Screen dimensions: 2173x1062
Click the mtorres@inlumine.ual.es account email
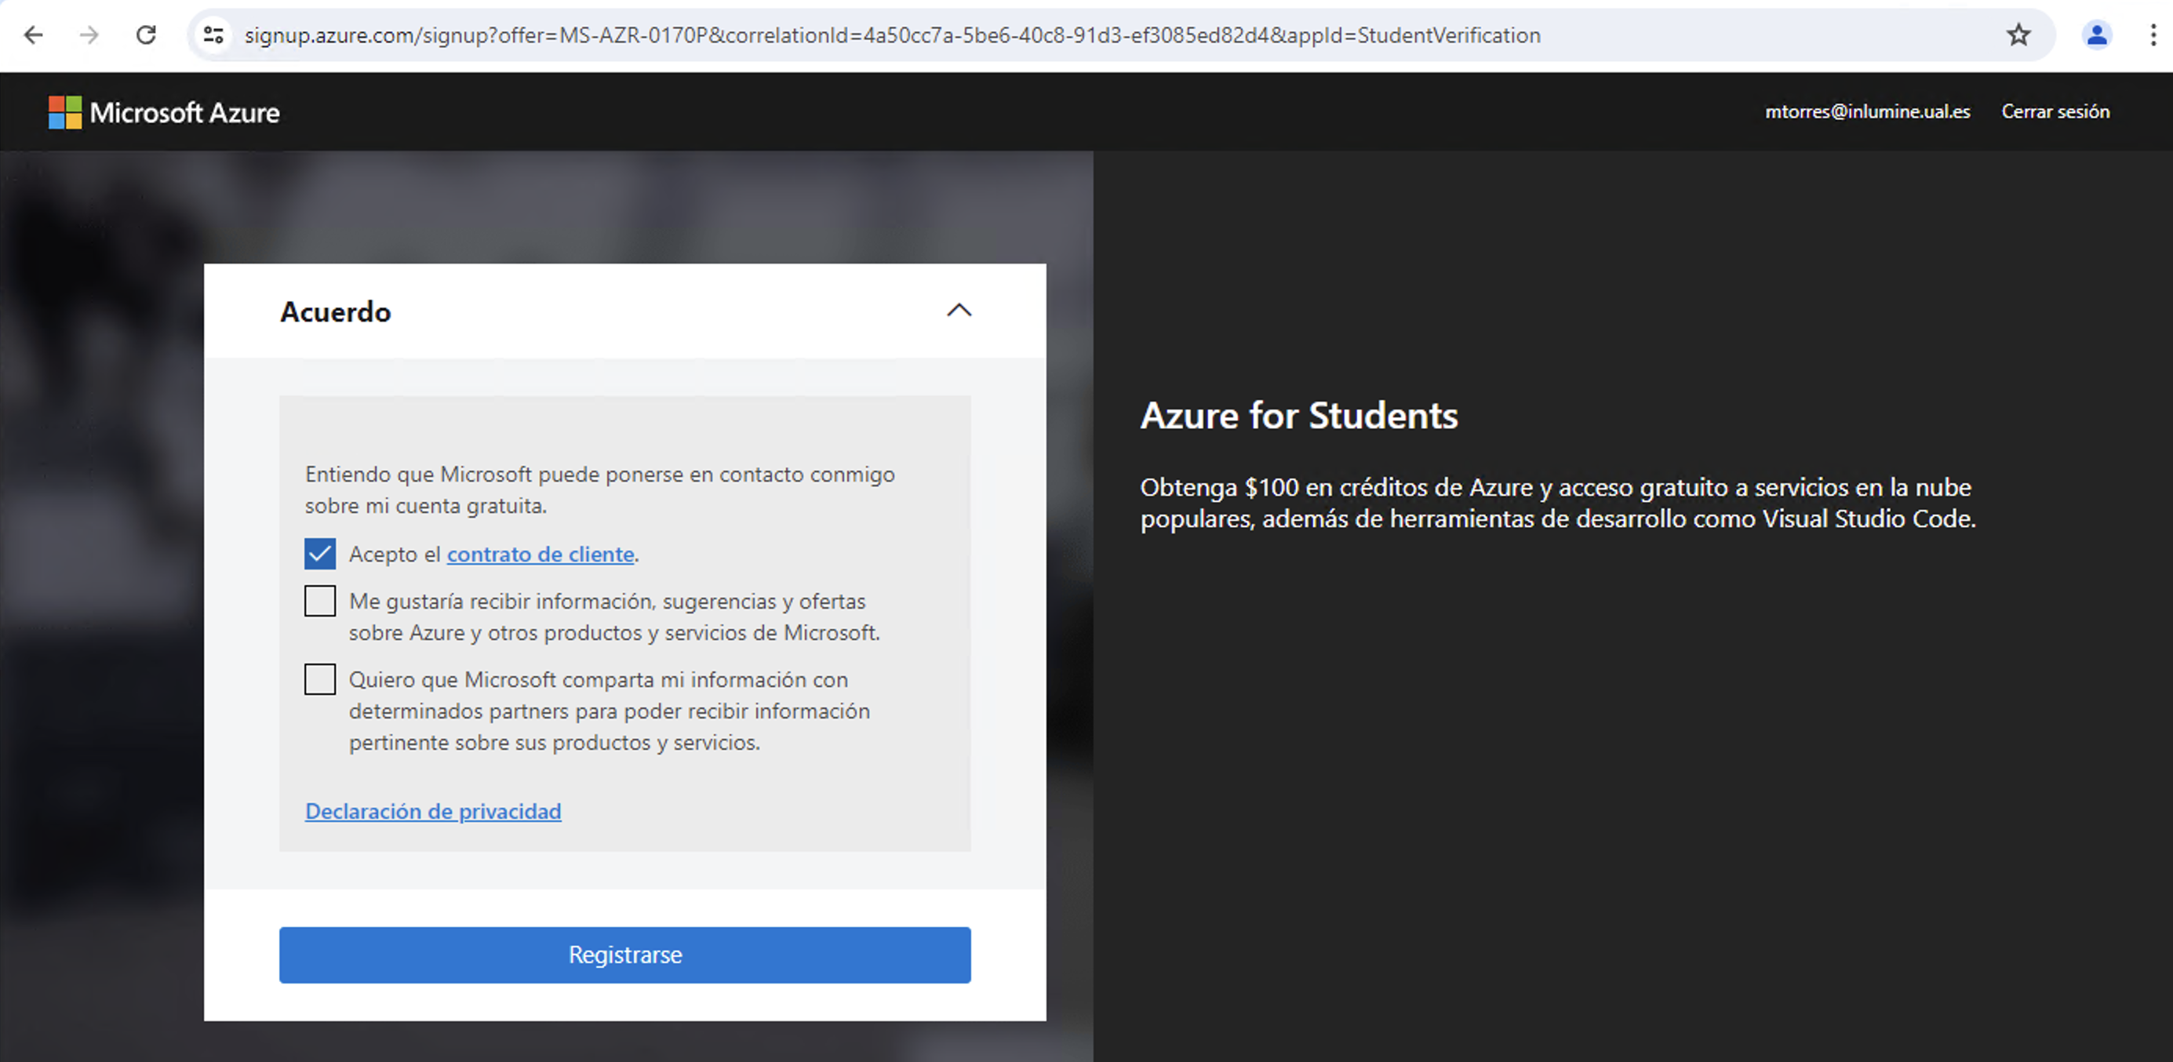(x=1868, y=111)
